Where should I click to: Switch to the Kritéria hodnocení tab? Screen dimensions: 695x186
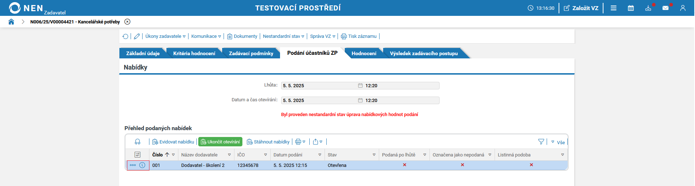[x=194, y=53]
